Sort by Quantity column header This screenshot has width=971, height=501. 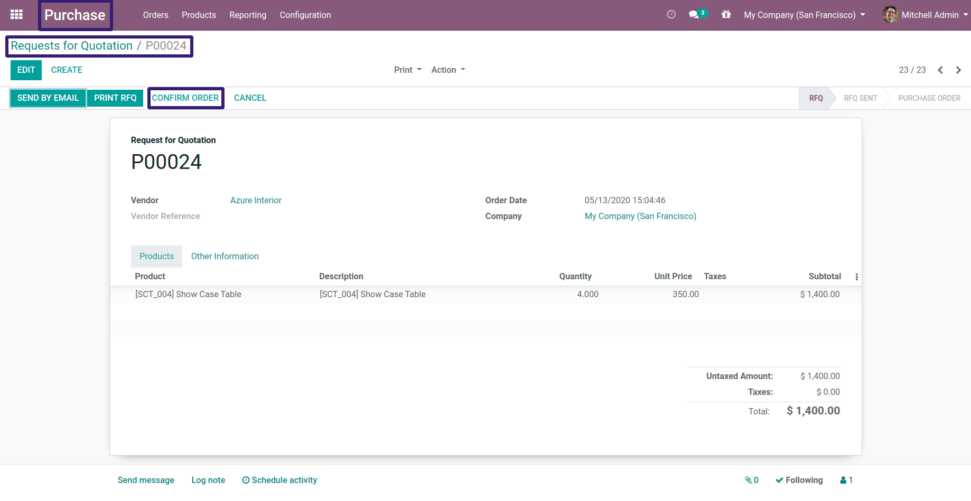coord(575,276)
